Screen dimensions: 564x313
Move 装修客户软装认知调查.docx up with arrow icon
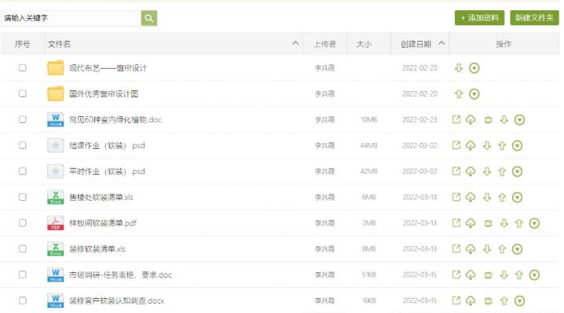tap(504, 300)
